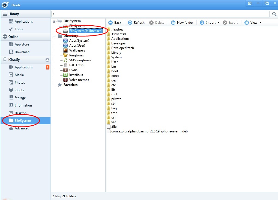Open Voice memos in the tree

(x=79, y=80)
